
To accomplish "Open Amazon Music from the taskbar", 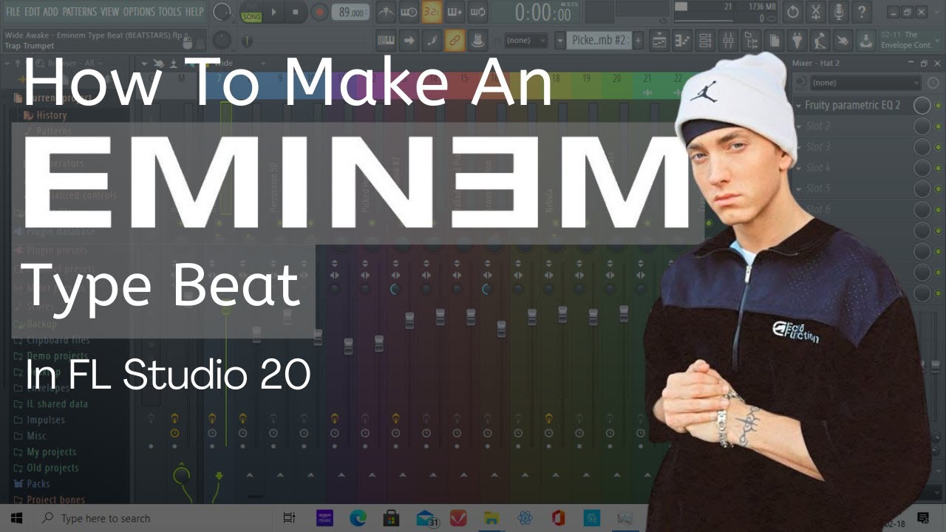I will [x=324, y=518].
